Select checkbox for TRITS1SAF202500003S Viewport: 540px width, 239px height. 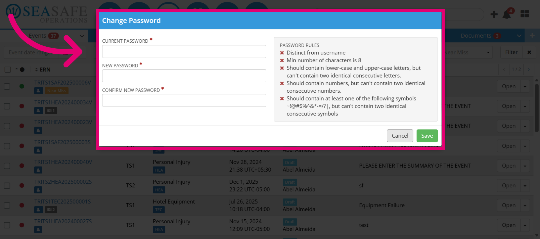tap(7, 146)
